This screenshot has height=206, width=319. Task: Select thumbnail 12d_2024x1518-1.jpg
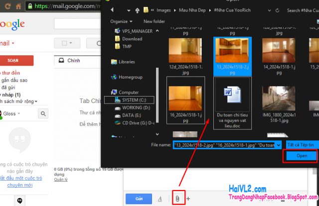(x=185, y=57)
